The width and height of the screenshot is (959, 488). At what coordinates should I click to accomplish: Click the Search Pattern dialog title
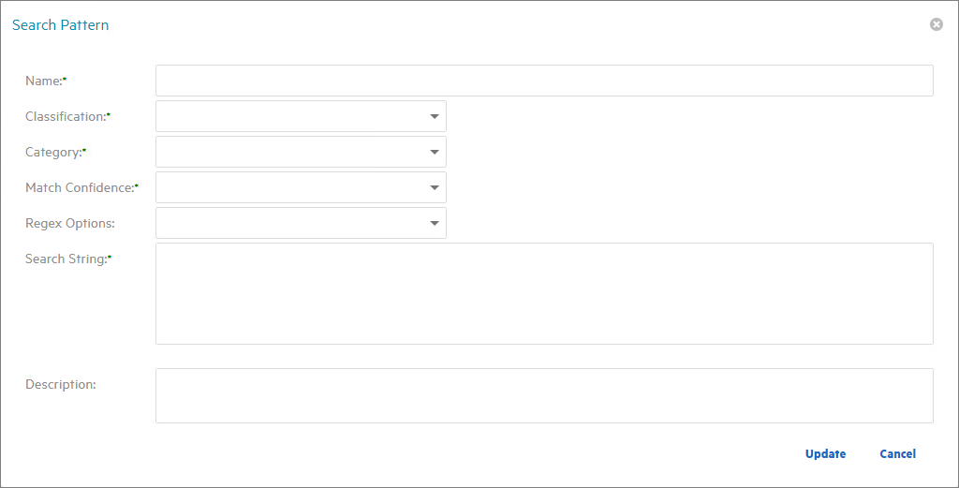tap(60, 25)
